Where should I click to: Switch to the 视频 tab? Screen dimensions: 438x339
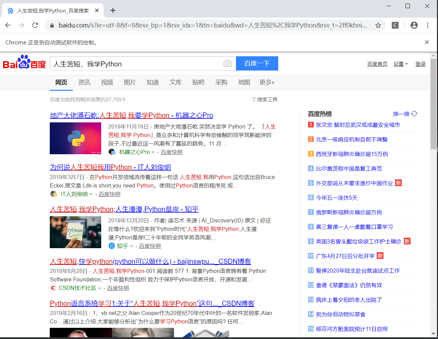[107, 82]
